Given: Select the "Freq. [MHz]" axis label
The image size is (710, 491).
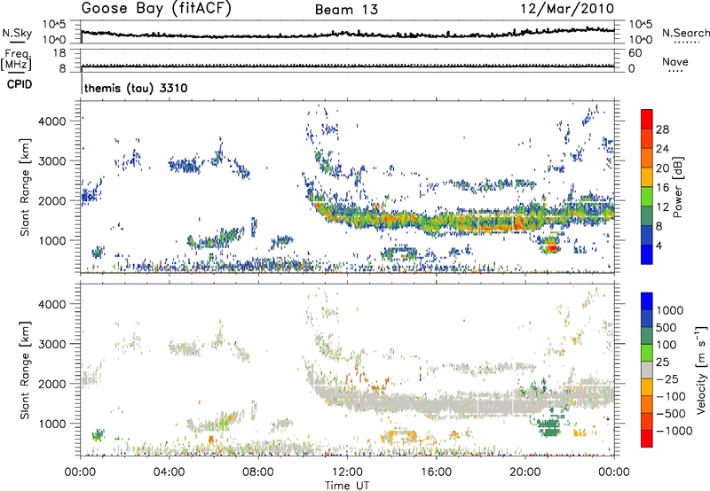Looking at the screenshot, I should point(16,60).
